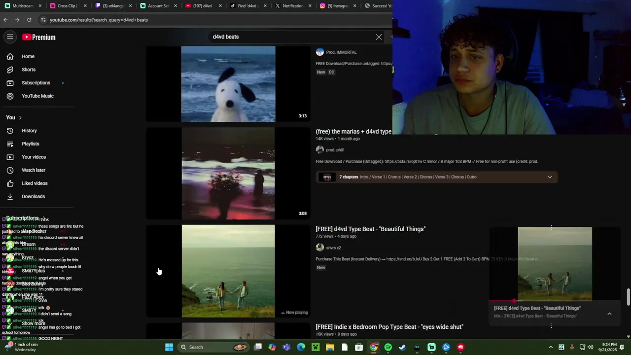Click the miniplayer video preview
This screenshot has height=355, width=631.
tap(555, 264)
